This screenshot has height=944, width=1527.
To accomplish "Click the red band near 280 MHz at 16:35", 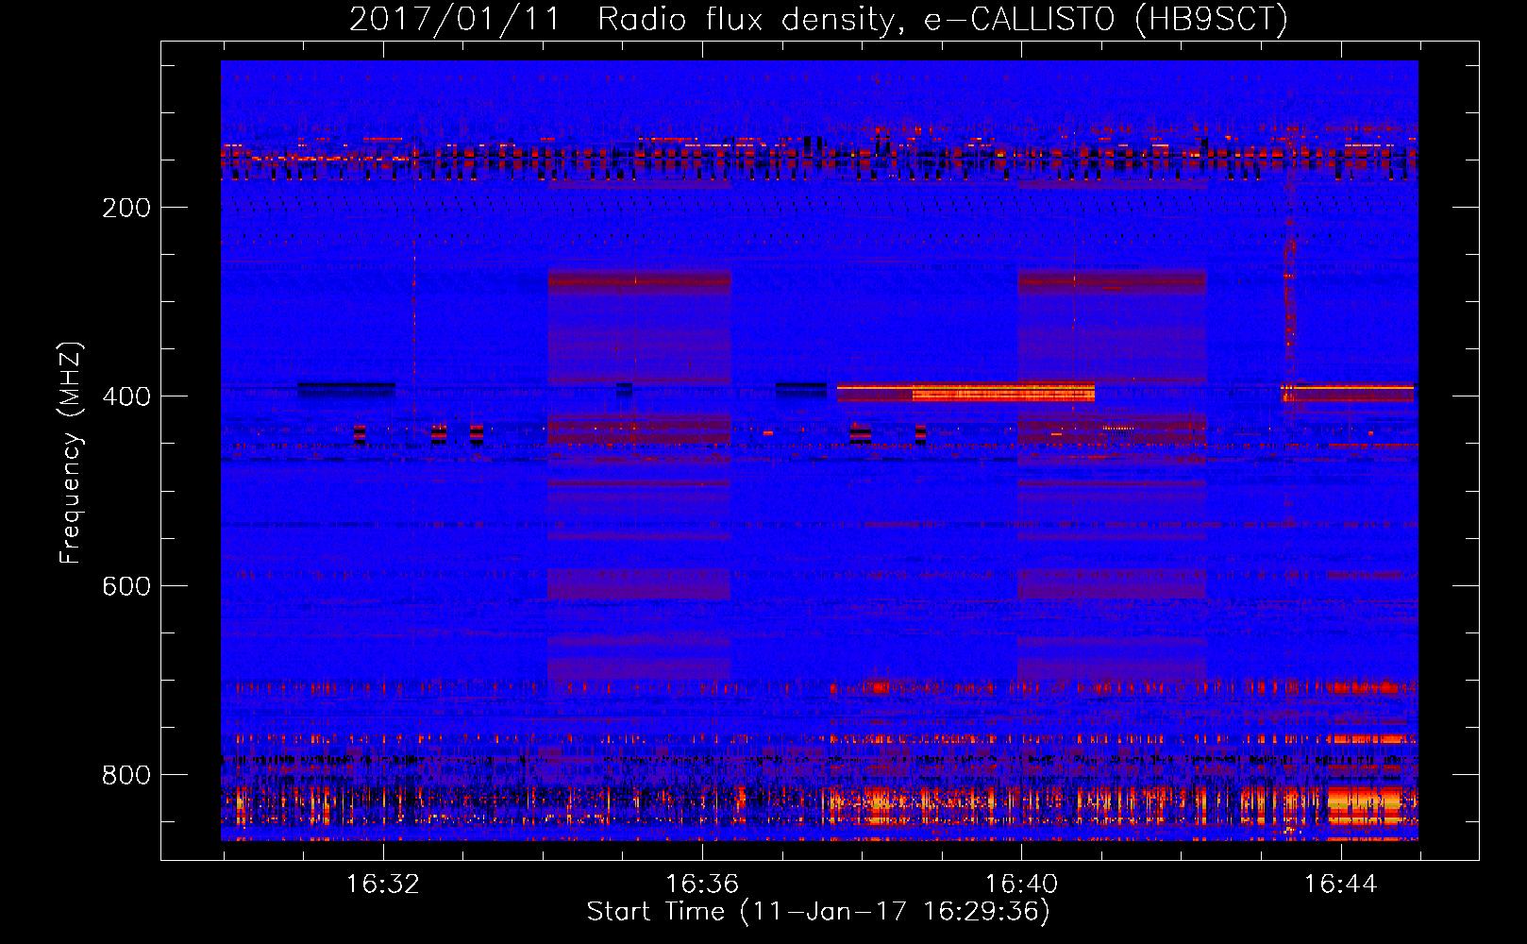I will pyautogui.click(x=639, y=280).
